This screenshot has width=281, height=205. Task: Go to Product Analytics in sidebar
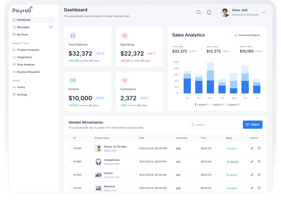(x=28, y=50)
